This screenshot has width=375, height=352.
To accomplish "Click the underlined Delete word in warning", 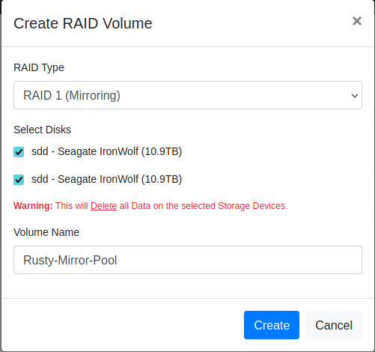I will (103, 206).
